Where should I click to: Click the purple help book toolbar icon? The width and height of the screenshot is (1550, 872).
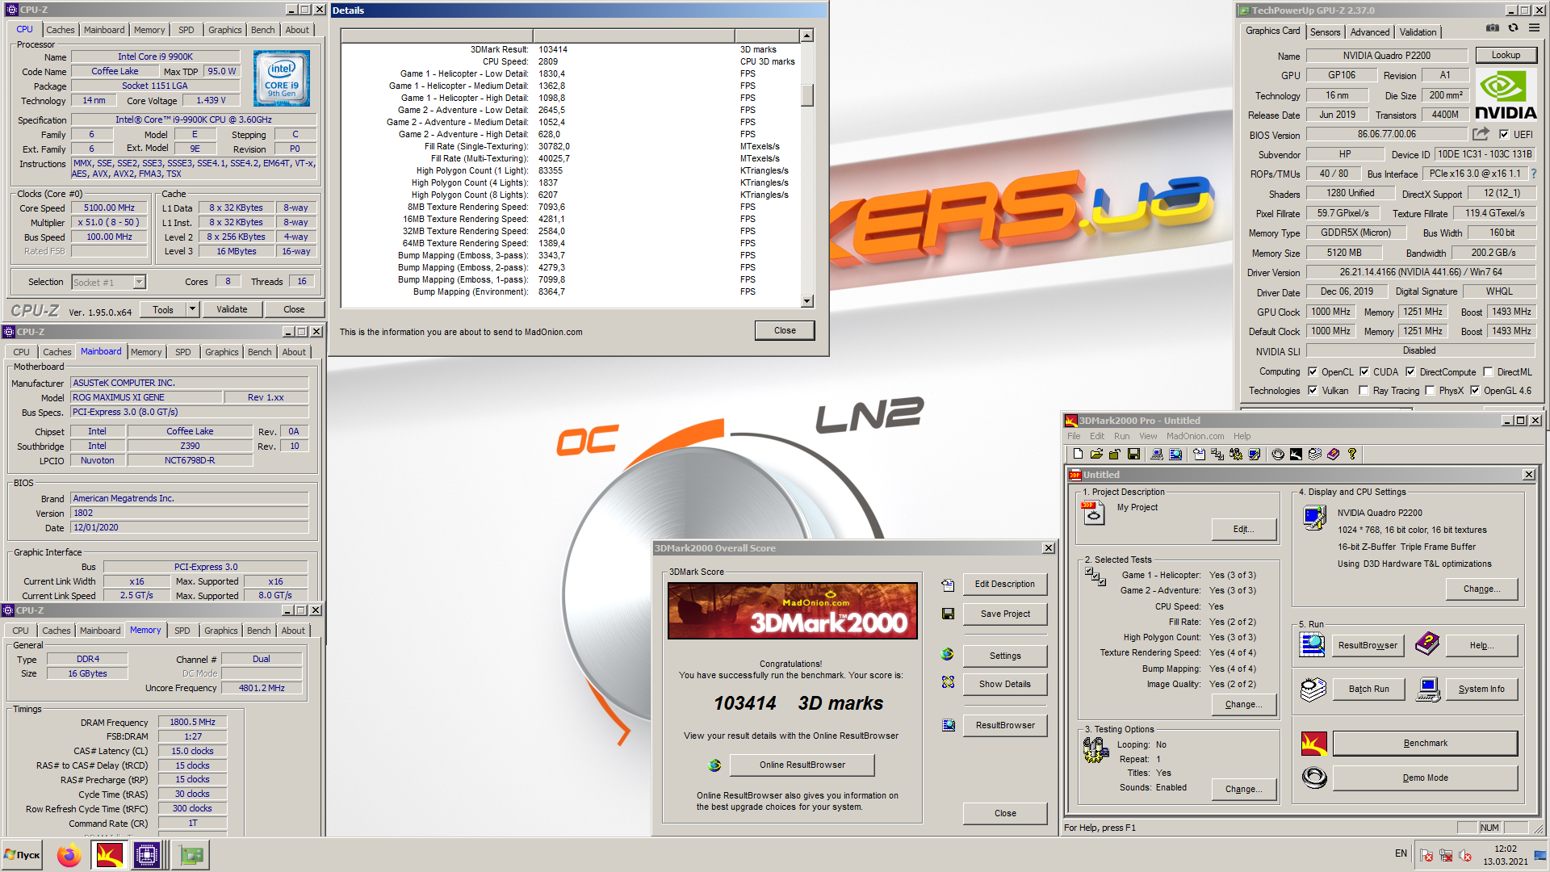1334,455
